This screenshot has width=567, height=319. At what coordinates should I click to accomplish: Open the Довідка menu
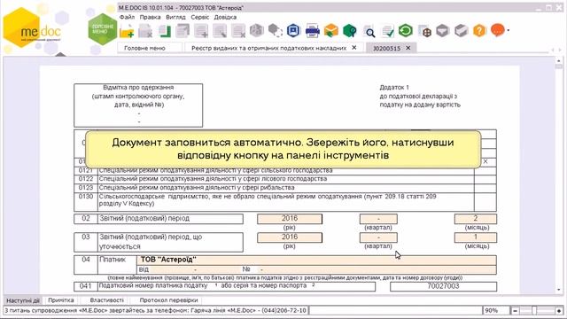pos(225,17)
